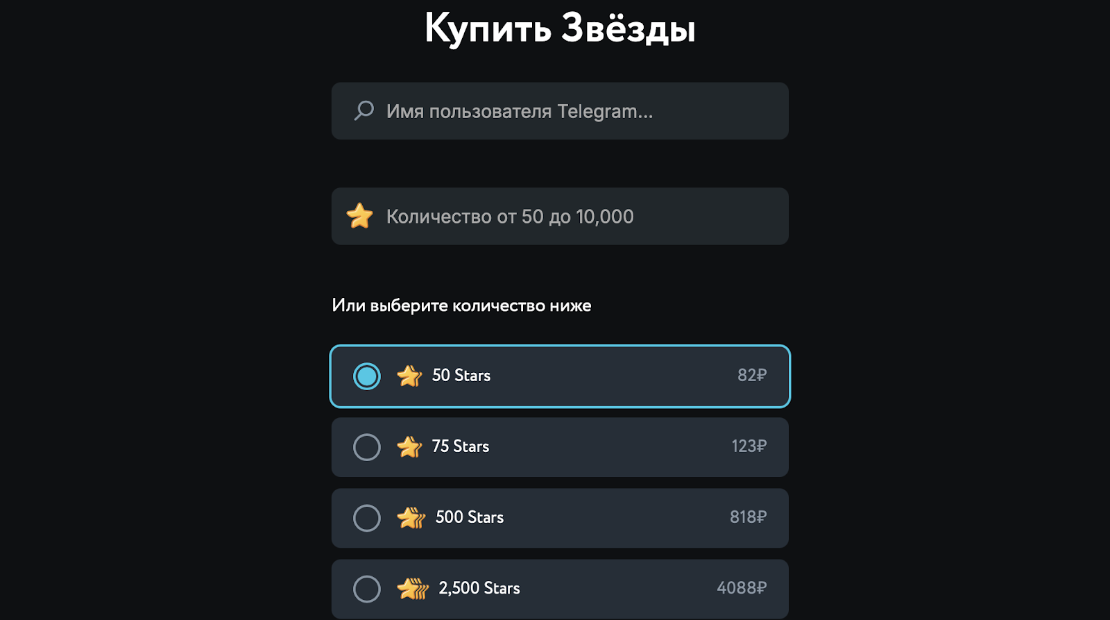This screenshot has height=620, width=1110.
Task: Click the stacked stars icon beside 2,500 Stars
Action: (x=413, y=588)
